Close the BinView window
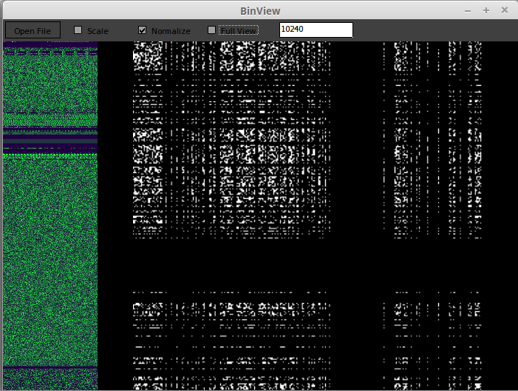518x391 pixels. tap(505, 10)
